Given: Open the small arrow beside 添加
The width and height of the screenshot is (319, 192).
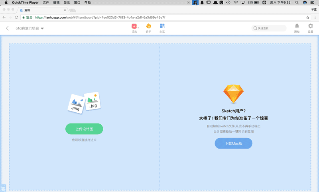Looking at the screenshot, I should [138, 28].
